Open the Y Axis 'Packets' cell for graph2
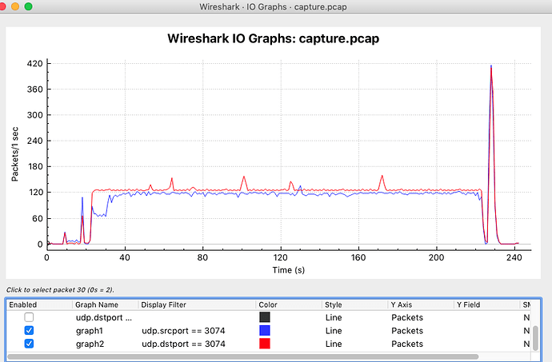This screenshot has height=362, width=552. [407, 344]
